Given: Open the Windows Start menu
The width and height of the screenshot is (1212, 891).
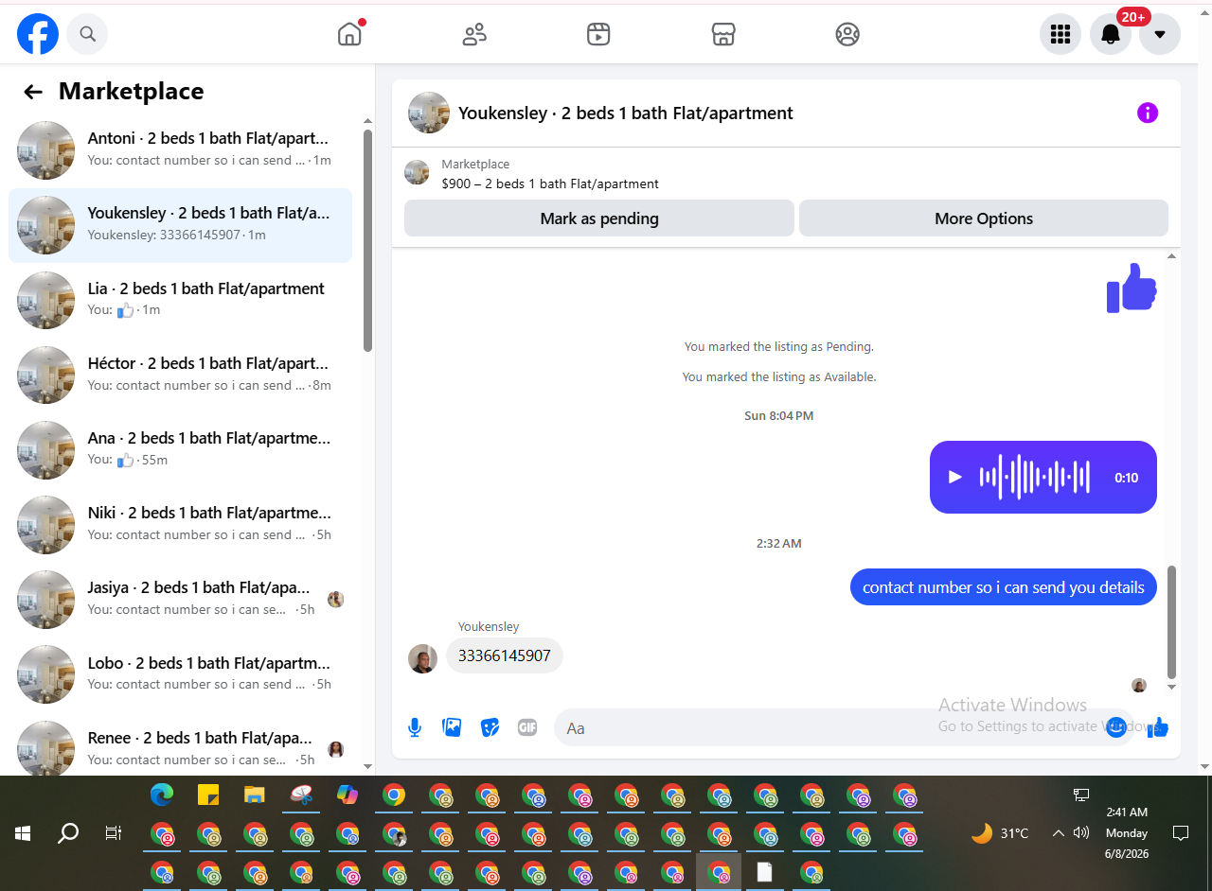Looking at the screenshot, I should 23,833.
